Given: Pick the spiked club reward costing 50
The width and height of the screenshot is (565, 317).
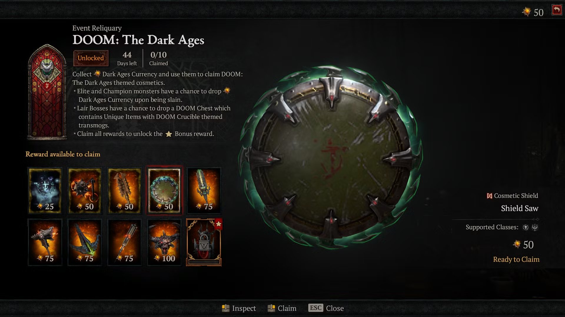Looking at the screenshot, I should (124, 190).
